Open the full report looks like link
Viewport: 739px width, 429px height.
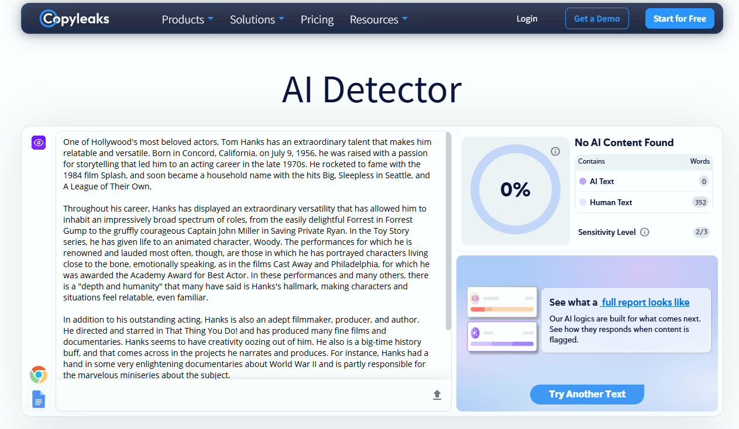point(645,302)
